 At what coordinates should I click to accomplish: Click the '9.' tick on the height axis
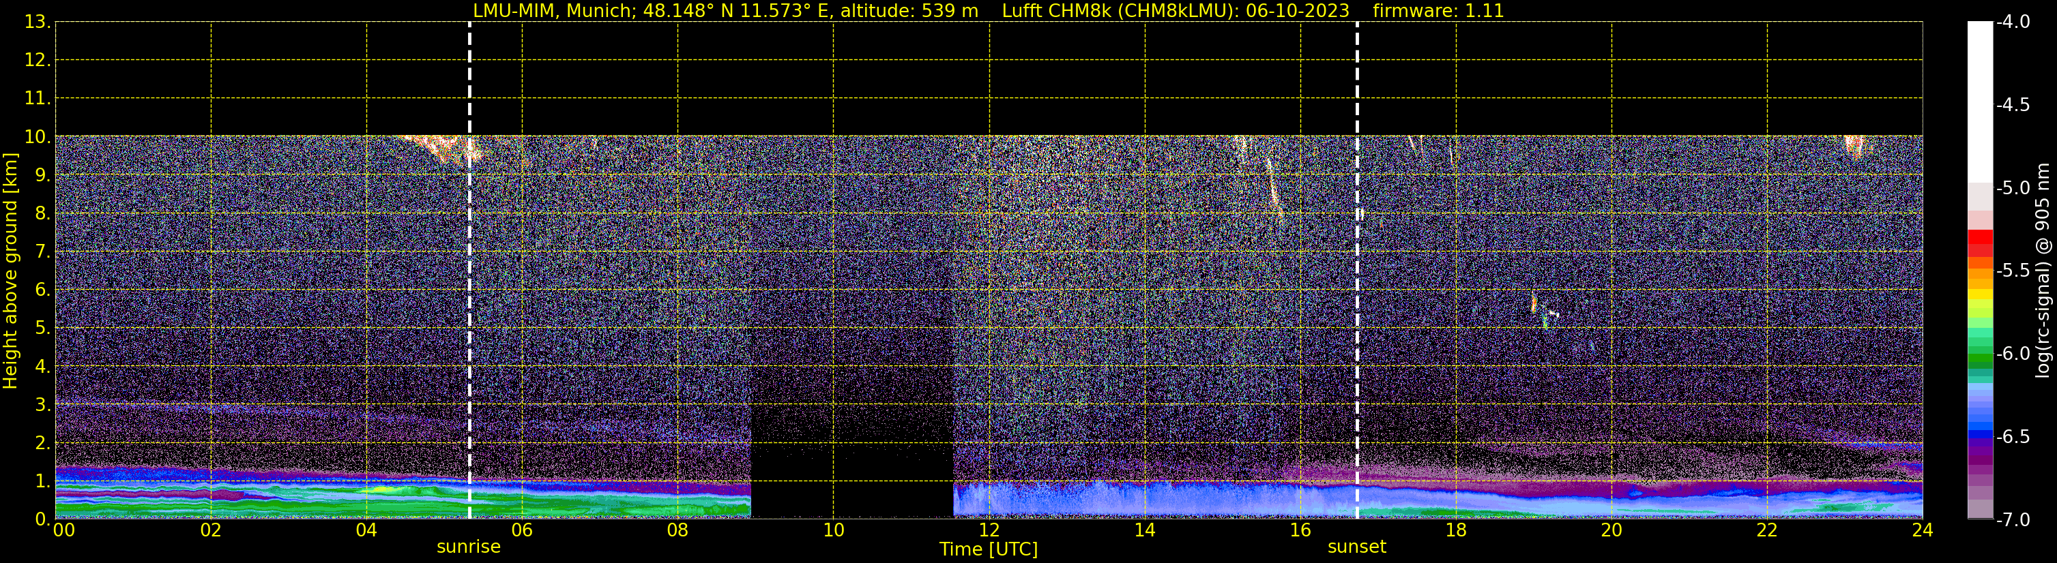(x=42, y=175)
